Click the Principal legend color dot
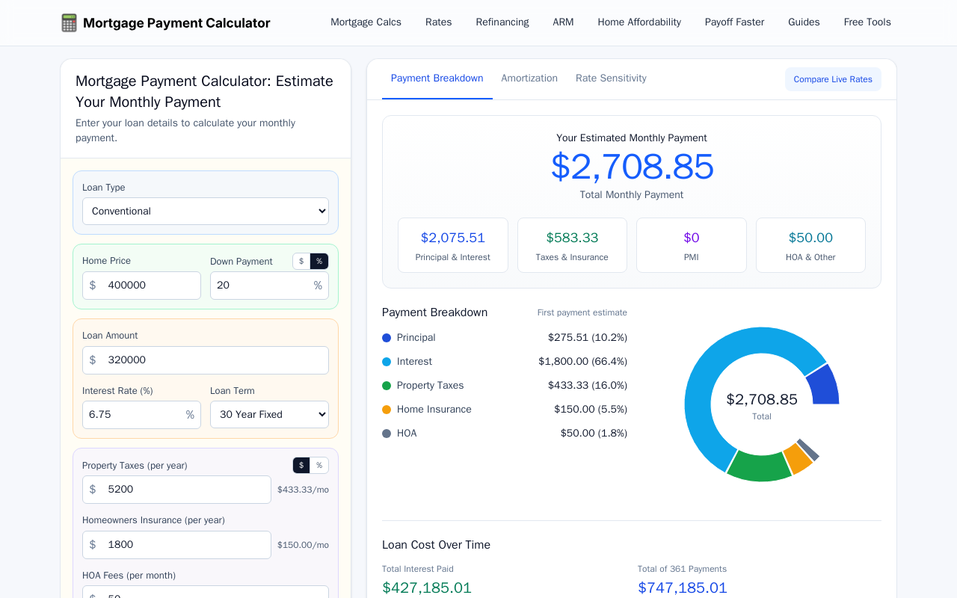The height and width of the screenshot is (598, 957). (x=387, y=338)
